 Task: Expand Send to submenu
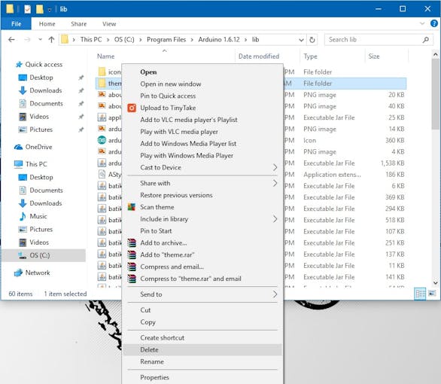[275, 294]
